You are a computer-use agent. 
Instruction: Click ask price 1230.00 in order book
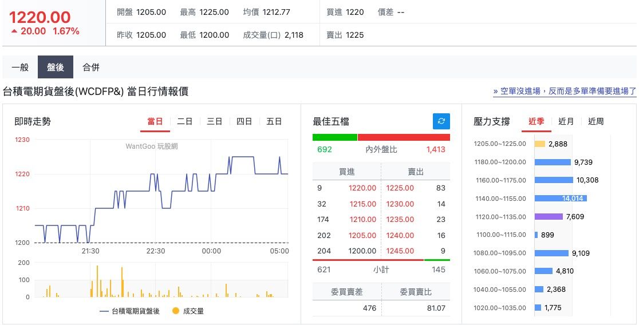(x=400, y=204)
